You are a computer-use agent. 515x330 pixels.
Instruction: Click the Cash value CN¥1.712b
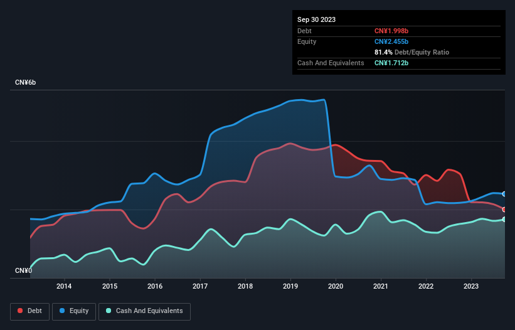click(391, 63)
